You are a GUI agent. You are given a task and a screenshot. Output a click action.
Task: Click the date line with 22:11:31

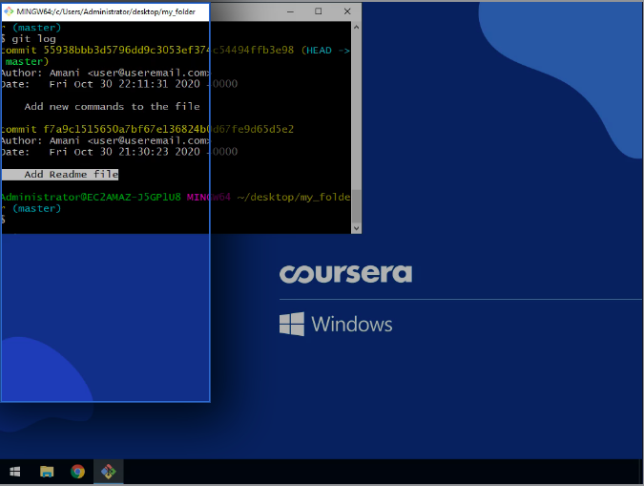click(x=119, y=84)
